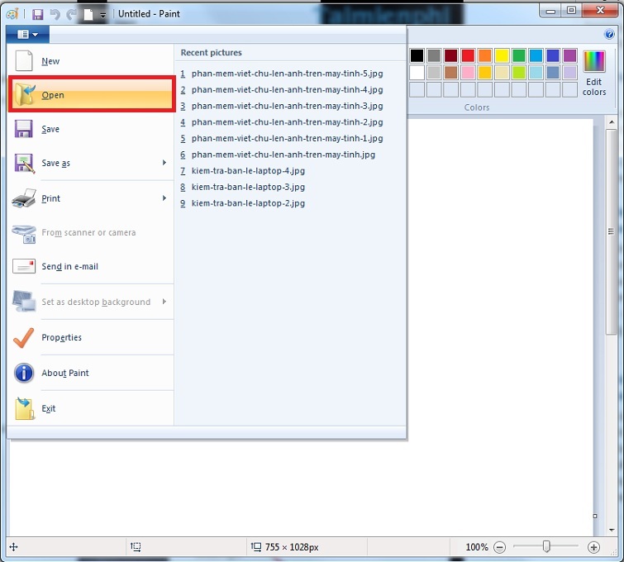The height and width of the screenshot is (562, 624).
Task: Click the New document icon in quick access toolbar
Action: 88,14
